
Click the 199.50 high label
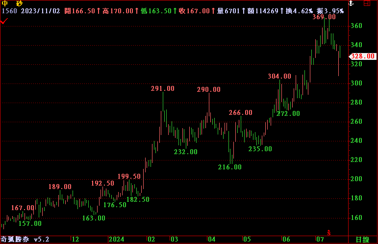coord(129,176)
